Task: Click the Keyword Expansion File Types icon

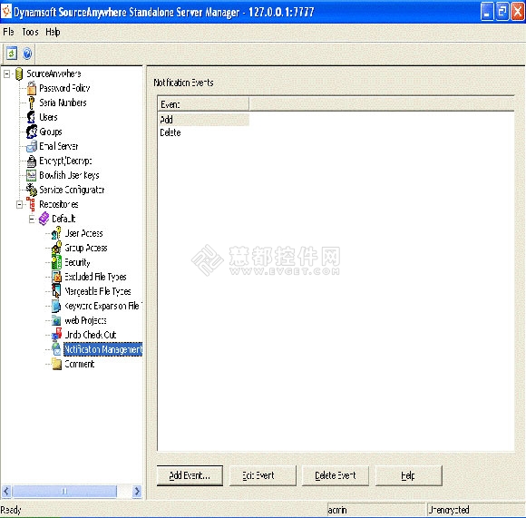Action: (x=56, y=306)
